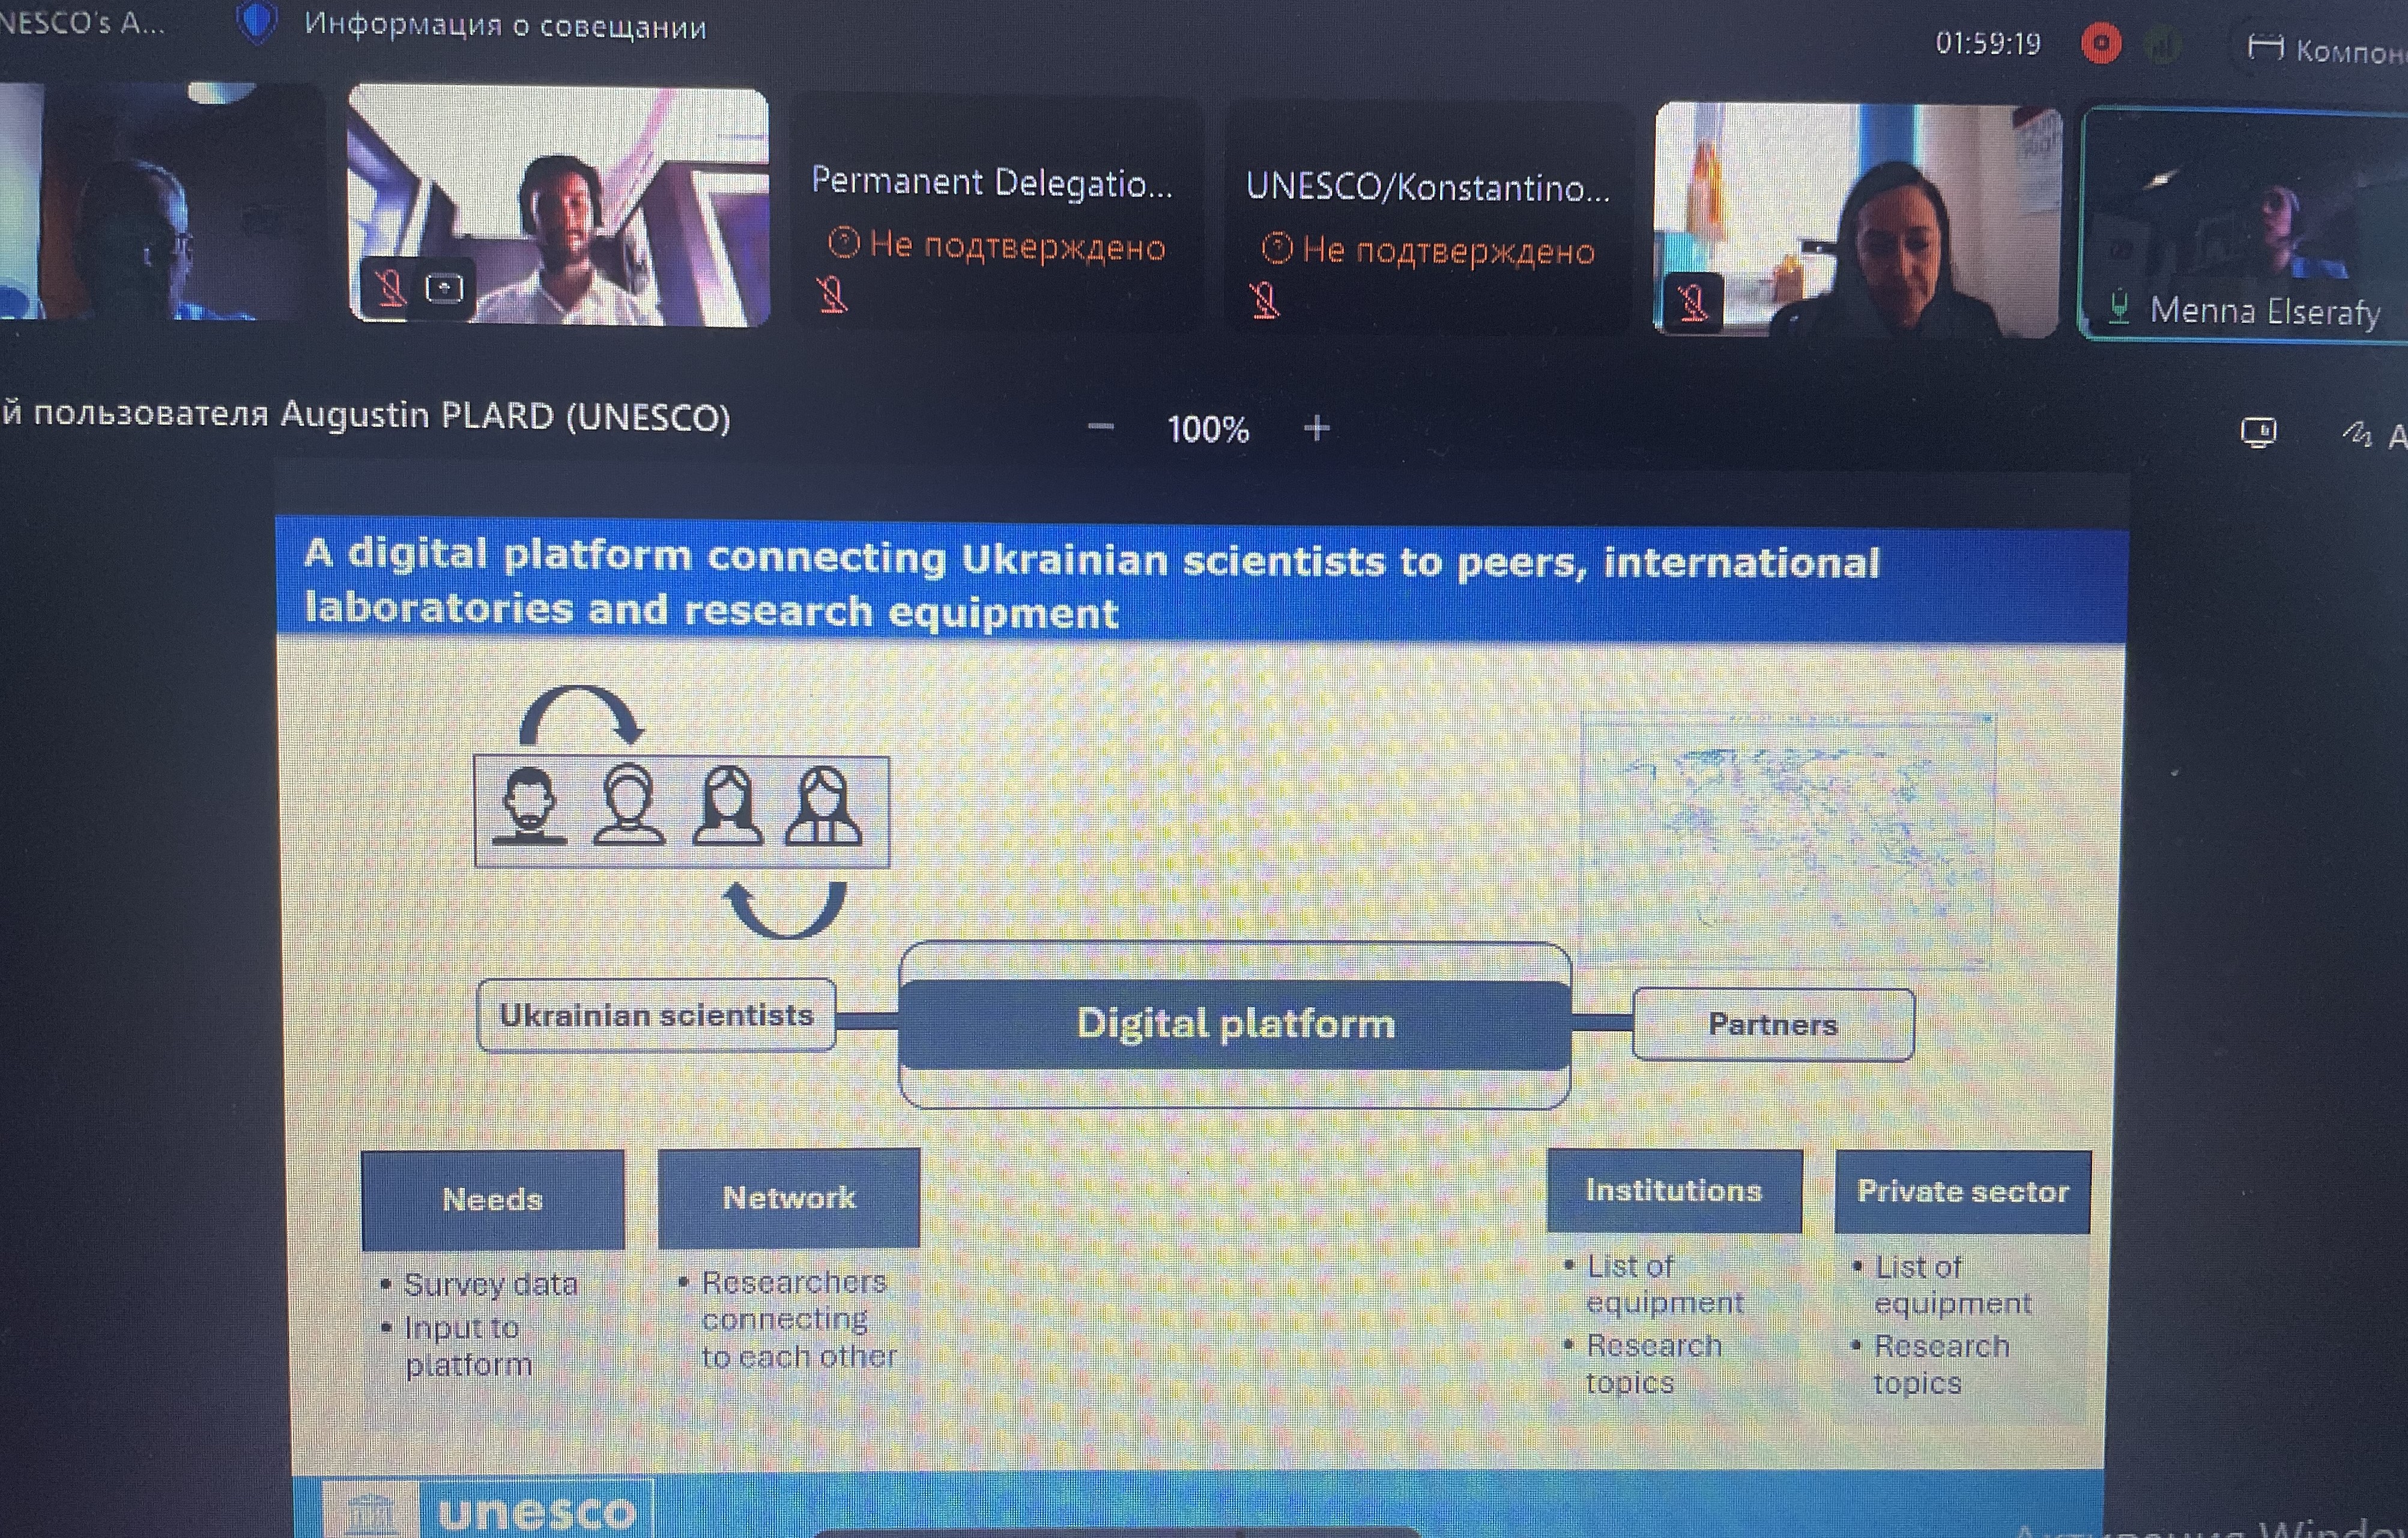
Task: Click the annotation pen icon
Action: pos(2356,434)
